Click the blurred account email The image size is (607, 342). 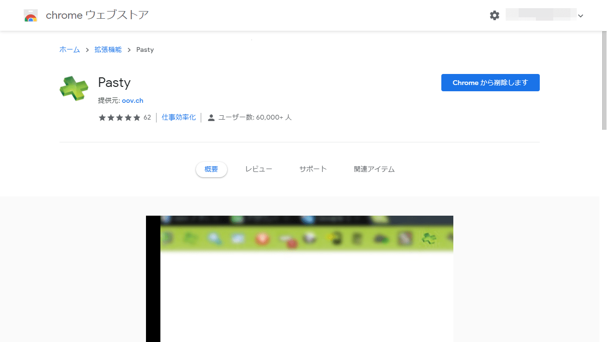541,15
